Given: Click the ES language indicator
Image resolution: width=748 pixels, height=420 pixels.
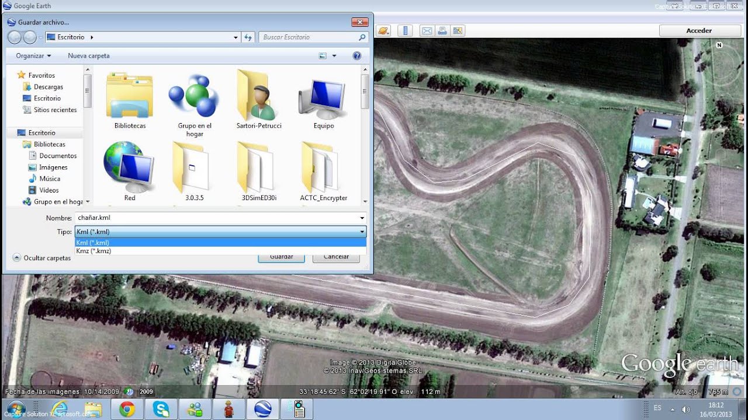Looking at the screenshot, I should click(x=657, y=408).
